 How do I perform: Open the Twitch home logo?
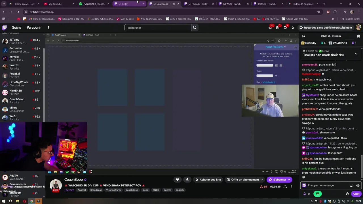(5, 27)
